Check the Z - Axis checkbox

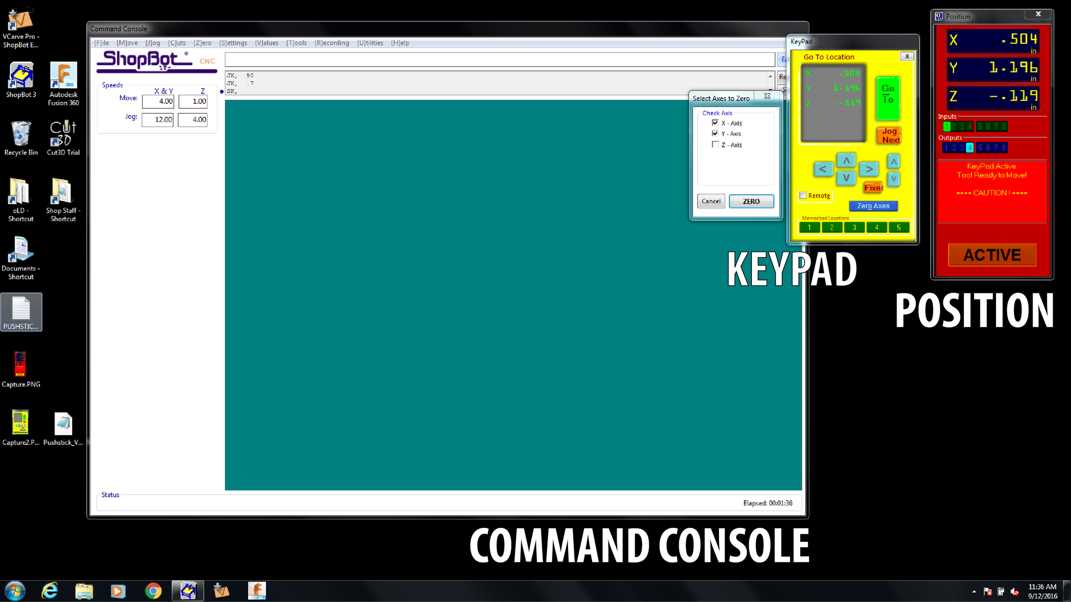coord(715,144)
